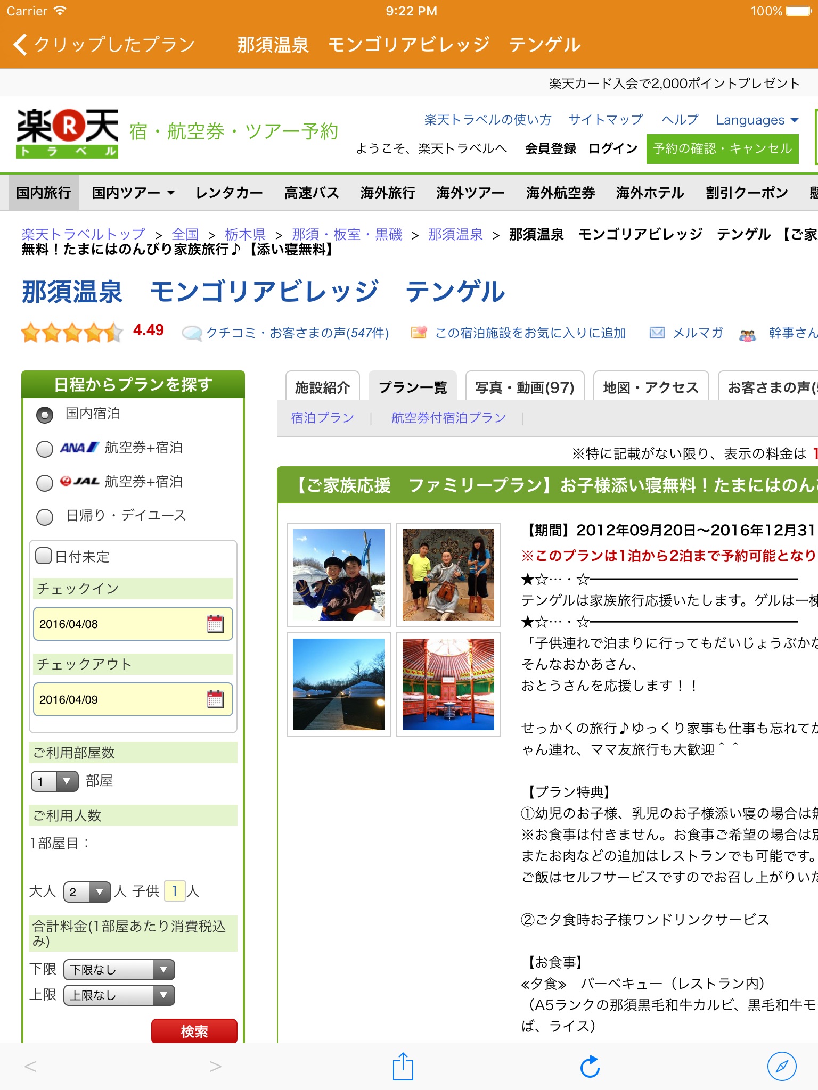This screenshot has width=818, height=1090.
Task: Open check-in calendar icon
Action: point(215,624)
